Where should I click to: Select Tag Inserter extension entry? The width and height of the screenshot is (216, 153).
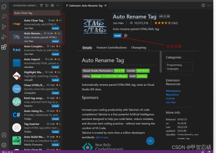36,127
